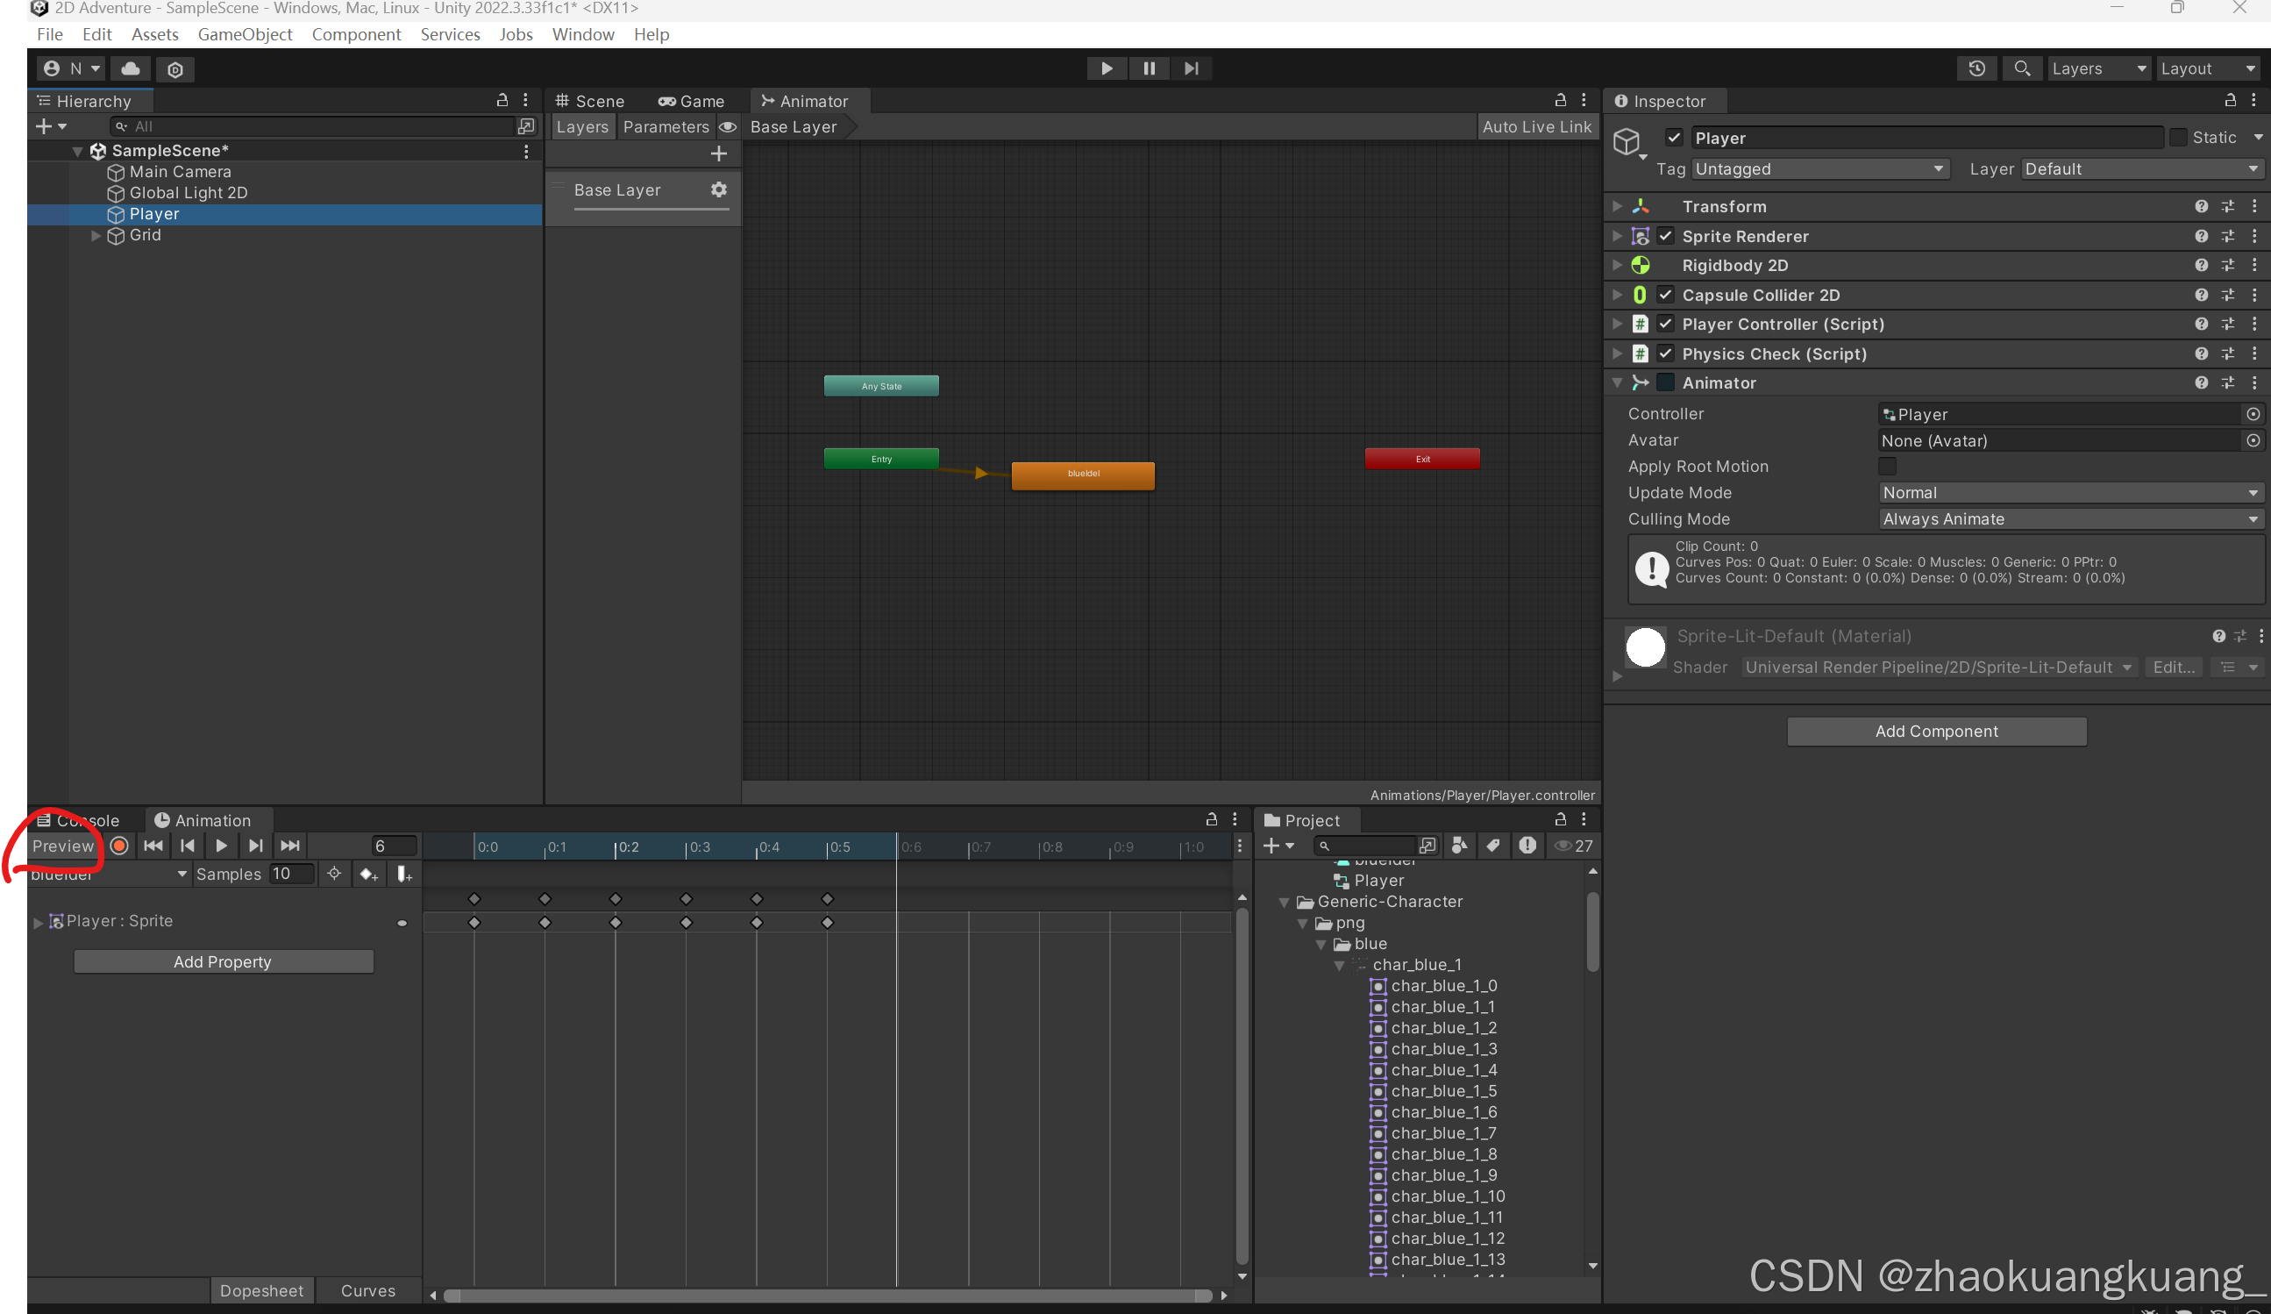Expand the Grid object in Hierarchy
Image resolution: width=2271 pixels, height=1314 pixels.
96,235
